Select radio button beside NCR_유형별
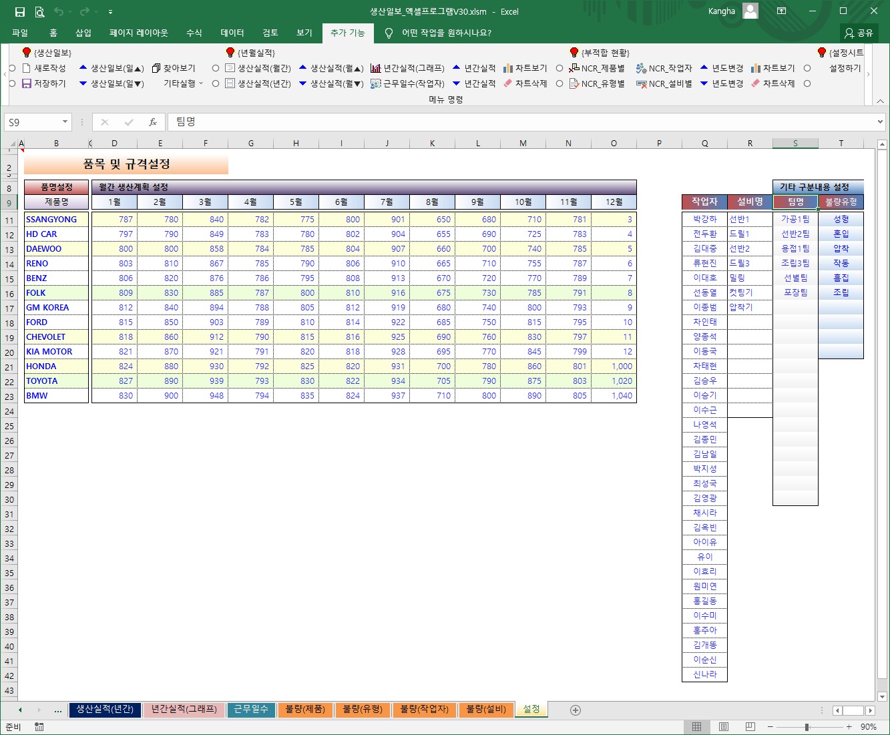 click(560, 83)
